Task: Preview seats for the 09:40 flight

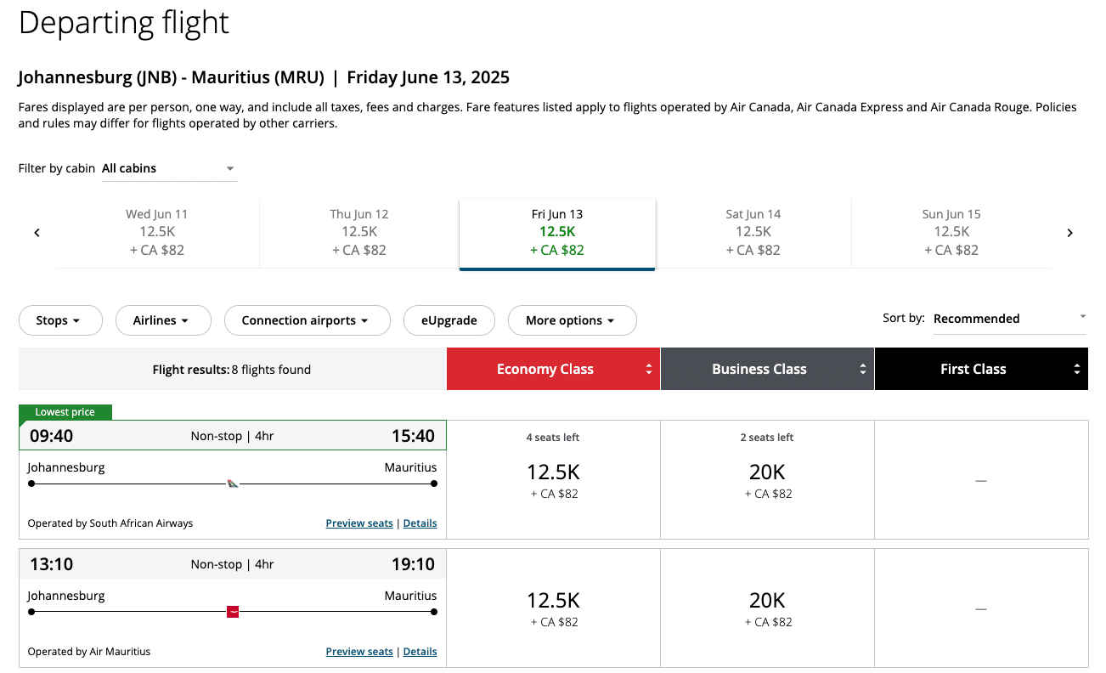Action: pos(359,523)
